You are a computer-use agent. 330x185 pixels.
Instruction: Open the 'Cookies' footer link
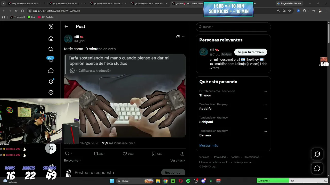pos(235,157)
